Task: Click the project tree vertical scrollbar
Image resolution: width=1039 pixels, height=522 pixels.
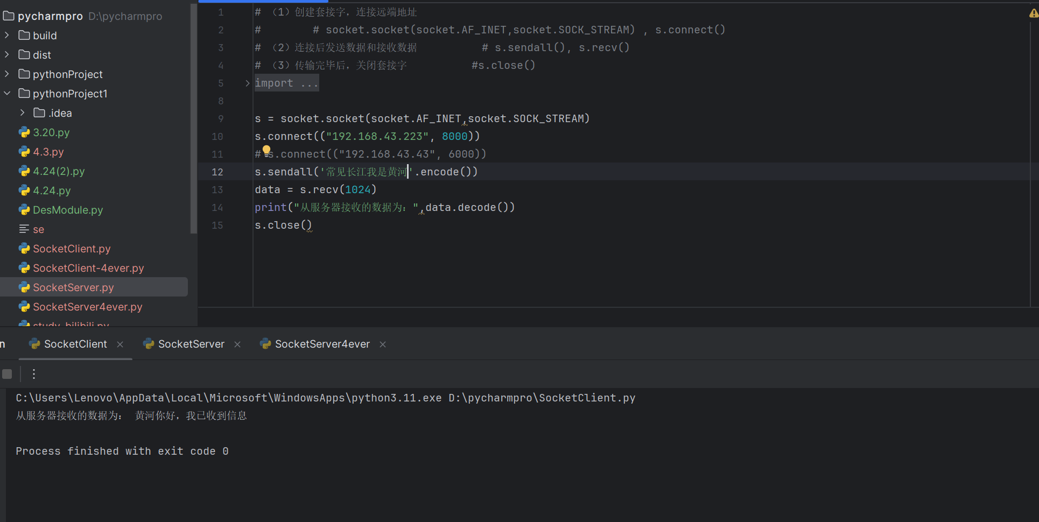Action: (194, 118)
